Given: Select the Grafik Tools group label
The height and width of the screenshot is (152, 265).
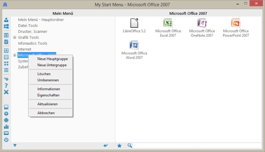Looking at the screenshot, I should (28, 37).
